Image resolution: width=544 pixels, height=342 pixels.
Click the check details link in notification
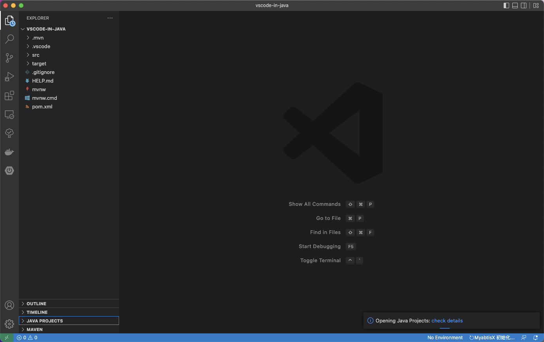(447, 321)
